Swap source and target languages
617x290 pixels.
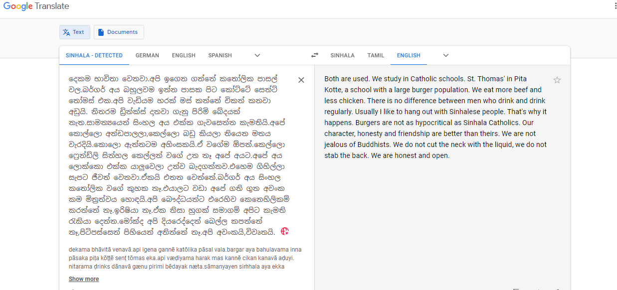pyautogui.click(x=315, y=55)
